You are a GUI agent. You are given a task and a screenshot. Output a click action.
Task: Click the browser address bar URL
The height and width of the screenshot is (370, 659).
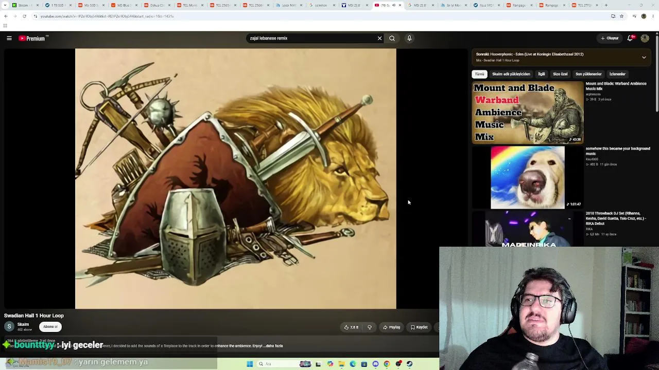(107, 16)
